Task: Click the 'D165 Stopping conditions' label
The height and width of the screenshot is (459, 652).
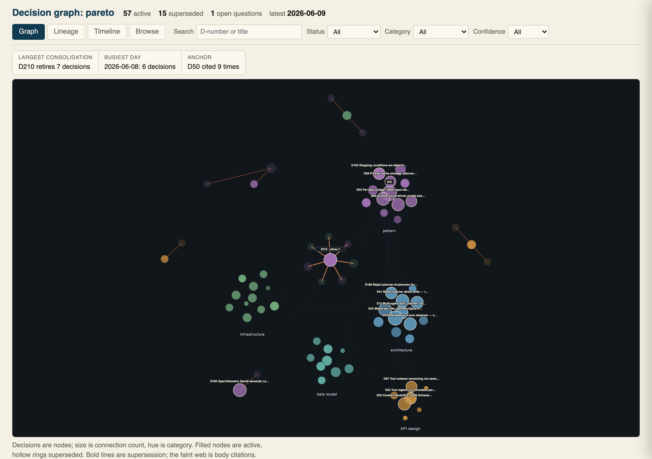Action: tap(379, 165)
